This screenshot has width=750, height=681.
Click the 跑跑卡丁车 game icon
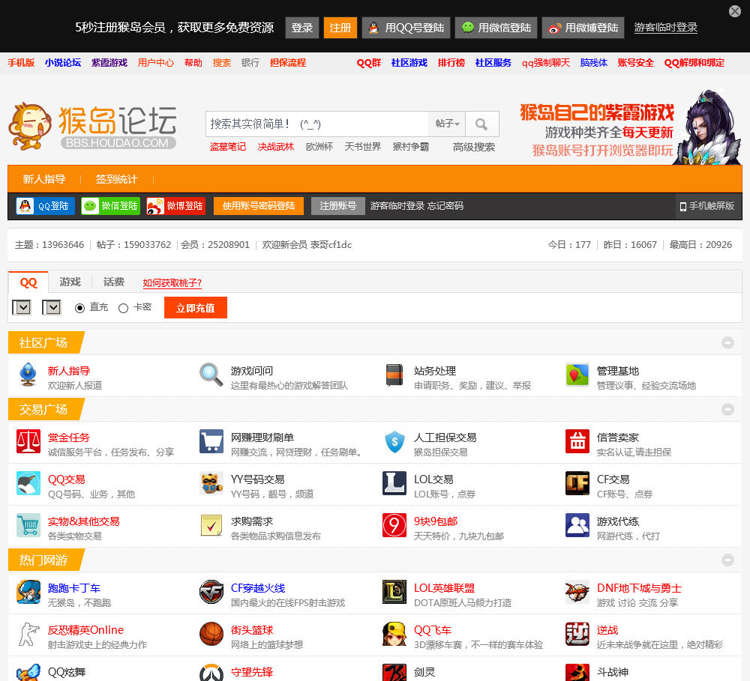coord(28,592)
